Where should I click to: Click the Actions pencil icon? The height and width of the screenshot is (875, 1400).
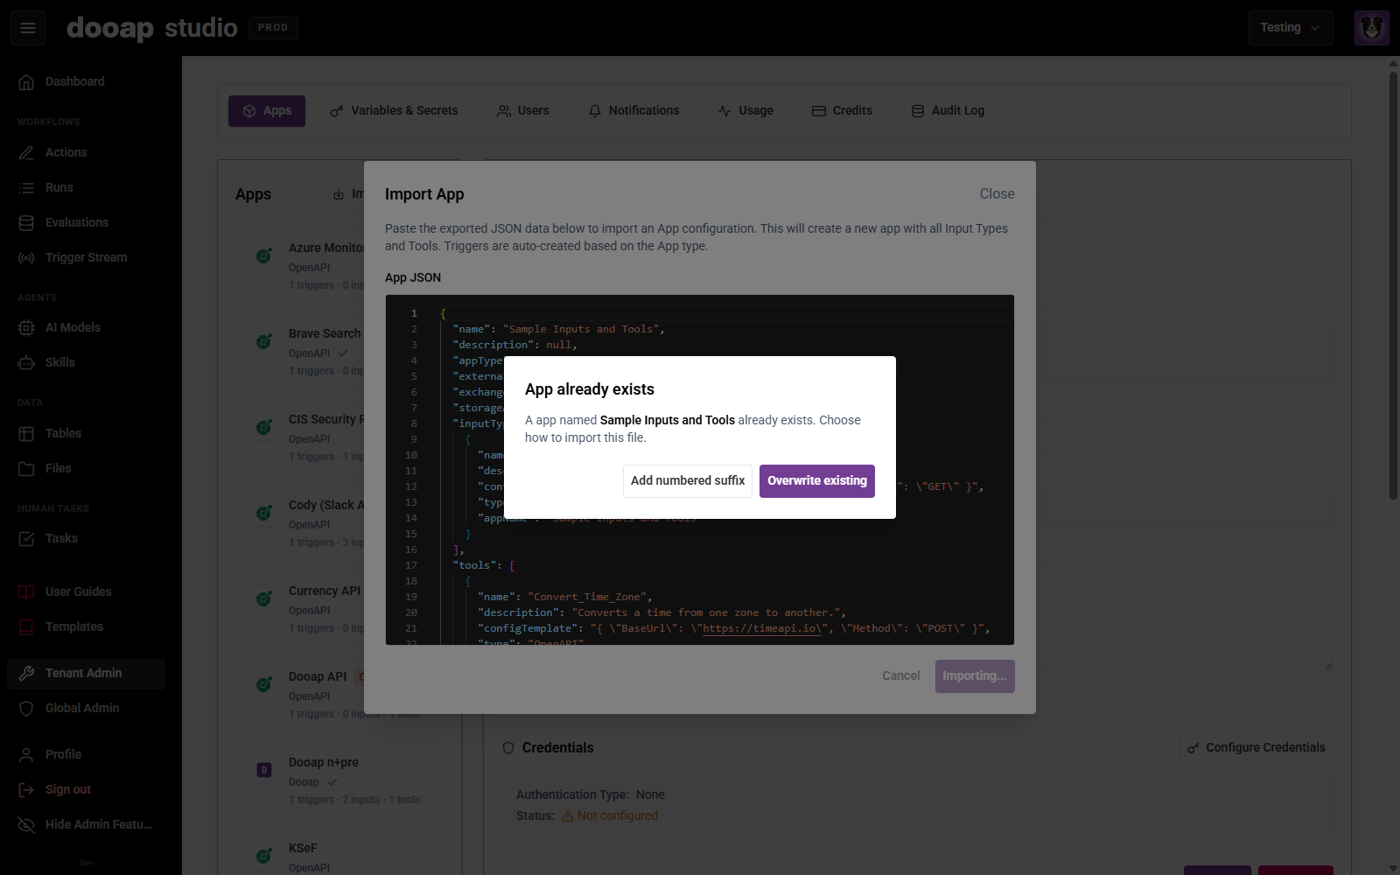click(26, 152)
